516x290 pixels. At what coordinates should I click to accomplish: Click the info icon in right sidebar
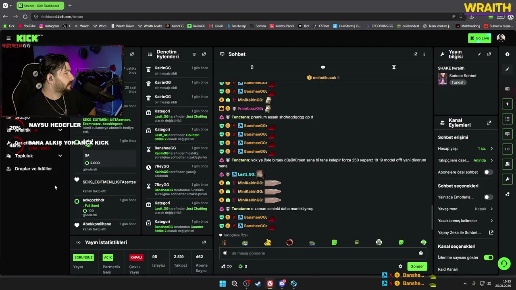pos(507,54)
